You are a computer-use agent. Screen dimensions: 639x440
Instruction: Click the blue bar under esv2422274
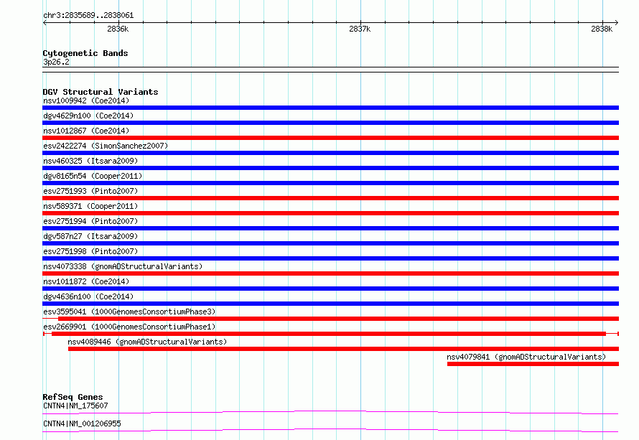tap(330, 153)
